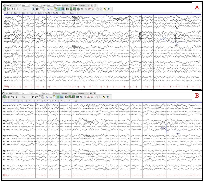
Task: Click the monitor icon at right end of panel B toolbar
Action: pyautogui.click(x=108, y=97)
